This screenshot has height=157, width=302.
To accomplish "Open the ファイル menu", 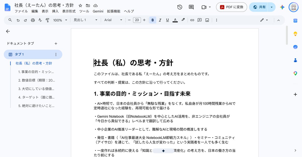I will (21, 11).
